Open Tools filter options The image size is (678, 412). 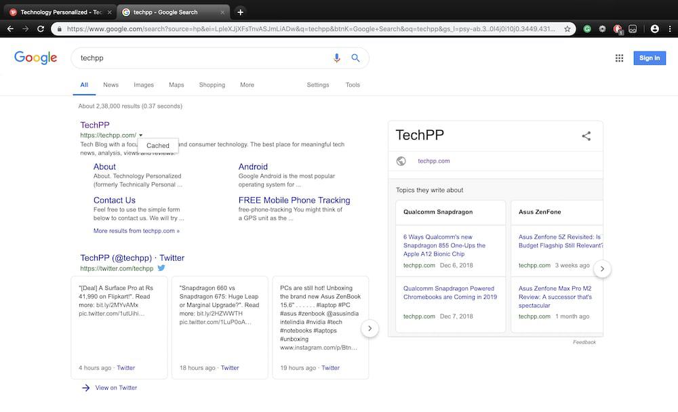coord(353,85)
